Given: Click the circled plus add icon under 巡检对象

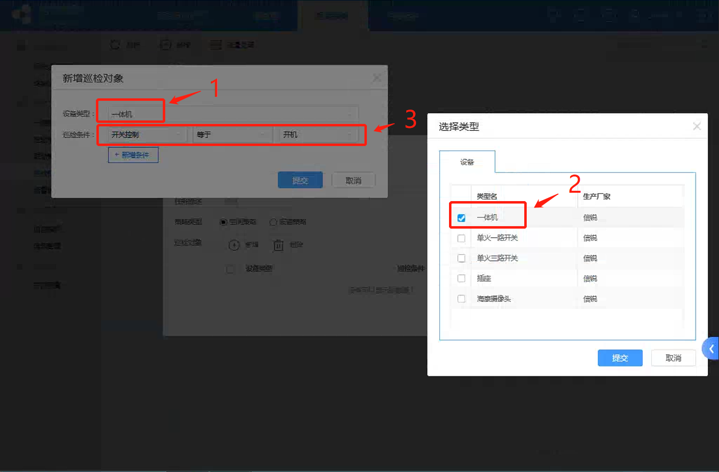Looking at the screenshot, I should [x=234, y=245].
